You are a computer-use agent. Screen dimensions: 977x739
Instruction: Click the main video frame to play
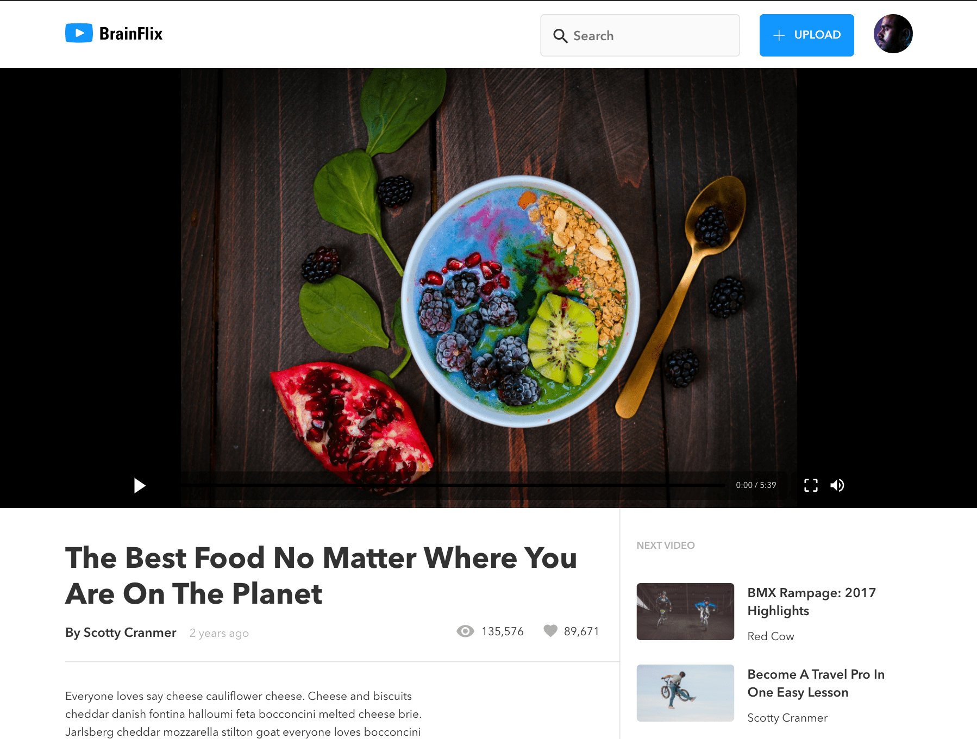pos(488,272)
